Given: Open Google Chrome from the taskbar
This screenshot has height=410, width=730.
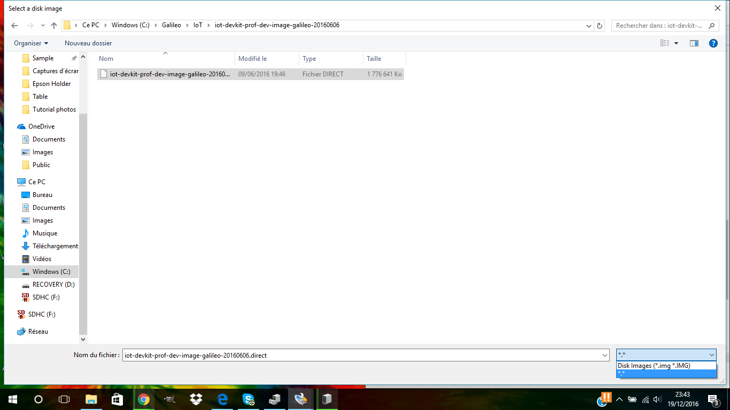Looking at the screenshot, I should (143, 399).
